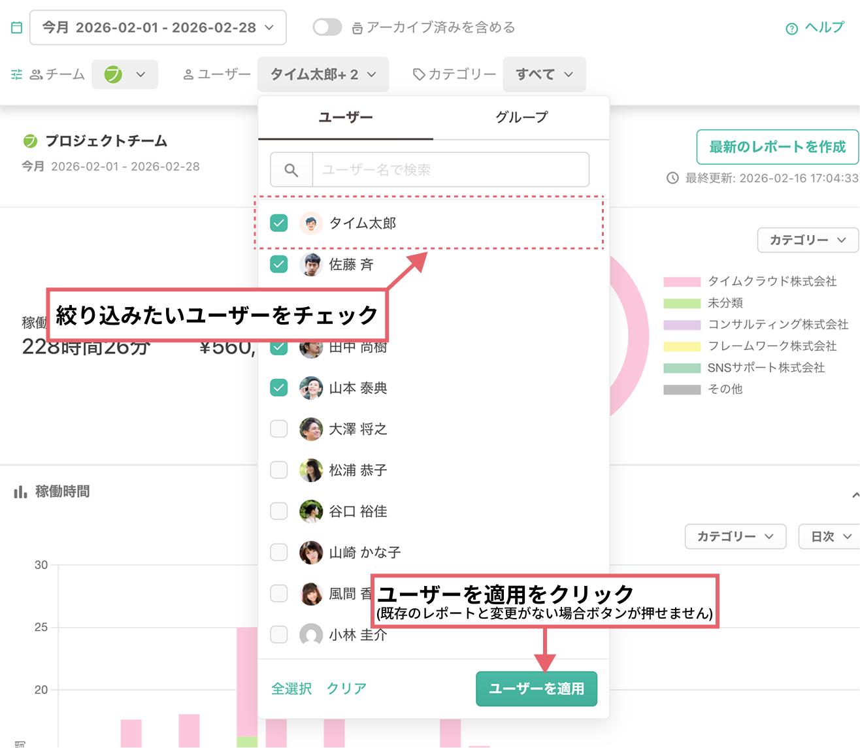Open the 今月 date range dropdown

[x=158, y=27]
